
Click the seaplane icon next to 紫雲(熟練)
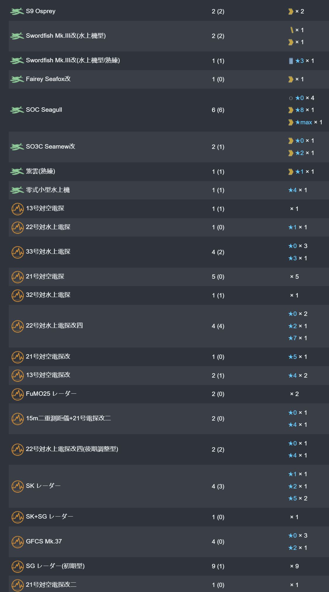(x=17, y=172)
